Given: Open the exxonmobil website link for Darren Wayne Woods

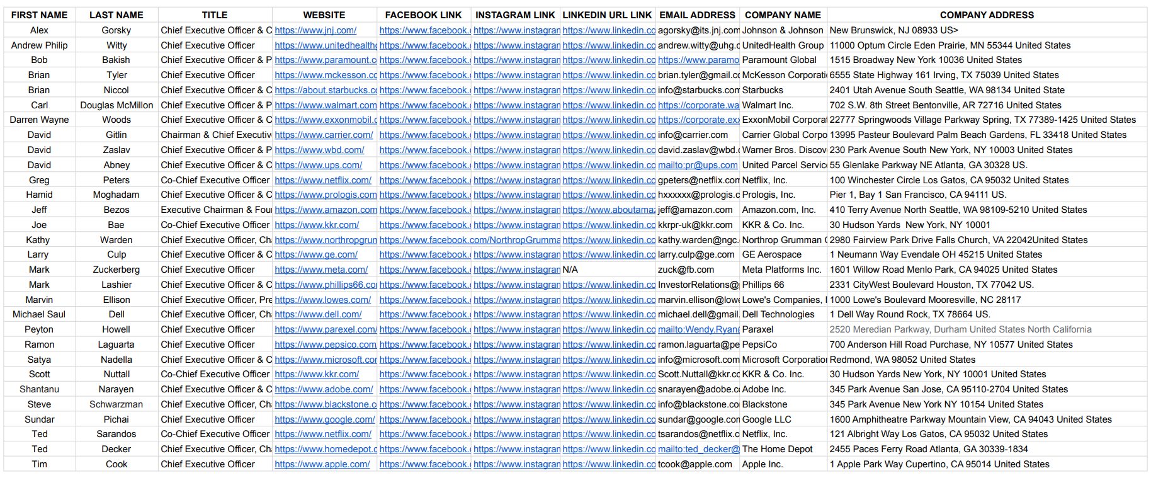Looking at the screenshot, I should tap(326, 120).
